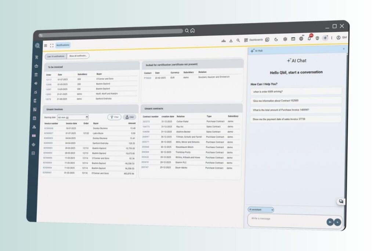The image size is (376, 251).
Task: Click the Filter button in Unsent invoices
Action: (x=114, y=117)
